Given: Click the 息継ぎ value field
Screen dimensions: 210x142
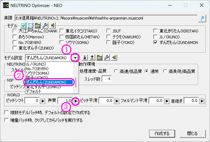Looking at the screenshot, I should [191, 100].
